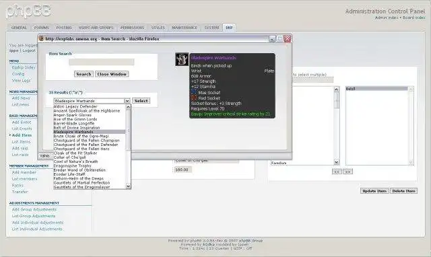Image resolution: width=431 pixels, height=257 pixels.
Task: Click Add Group Adjustments link
Action: tap(34, 209)
